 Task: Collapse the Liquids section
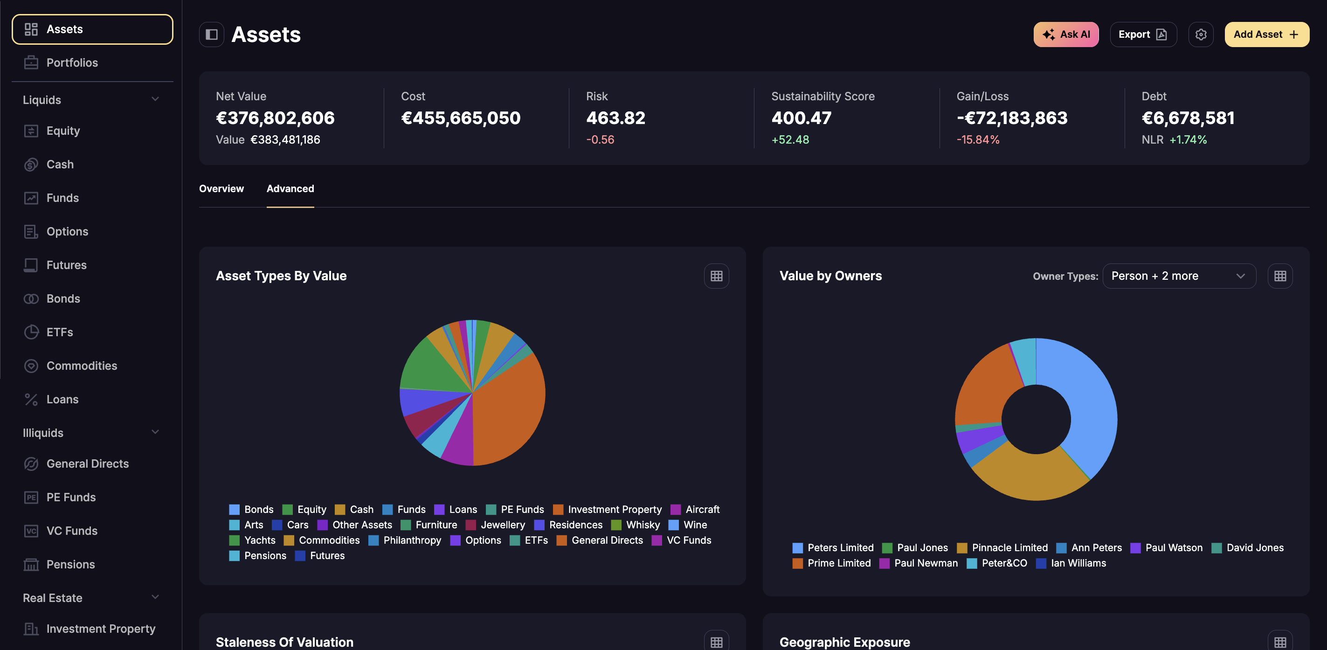(x=156, y=99)
